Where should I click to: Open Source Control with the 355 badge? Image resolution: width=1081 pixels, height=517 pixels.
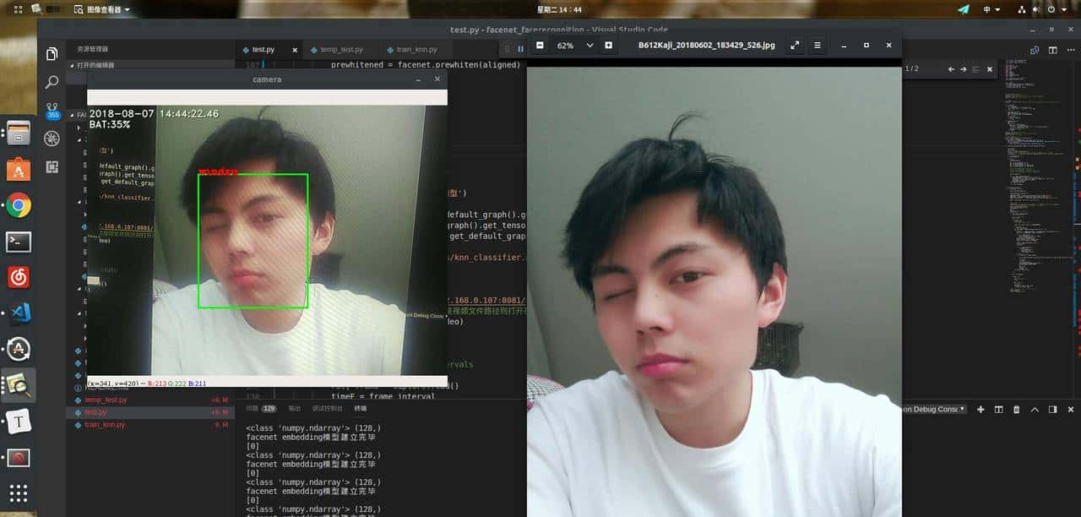[x=52, y=110]
